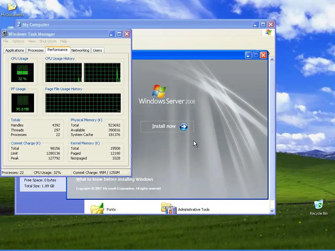Minimize the Windows Task Manager window
The image size is (335, 251).
pos(112,34)
